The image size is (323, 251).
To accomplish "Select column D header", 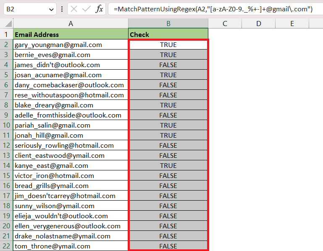I will pyautogui.click(x=258, y=24).
